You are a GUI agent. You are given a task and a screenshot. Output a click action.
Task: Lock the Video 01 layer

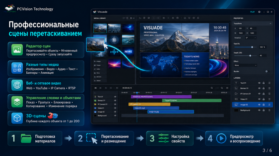point(264,99)
